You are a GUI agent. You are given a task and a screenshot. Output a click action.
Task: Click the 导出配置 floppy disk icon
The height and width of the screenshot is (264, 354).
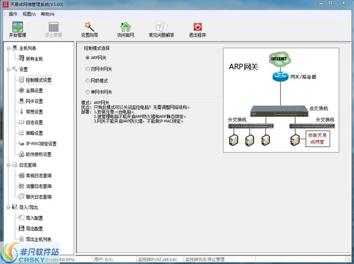click(x=22, y=228)
